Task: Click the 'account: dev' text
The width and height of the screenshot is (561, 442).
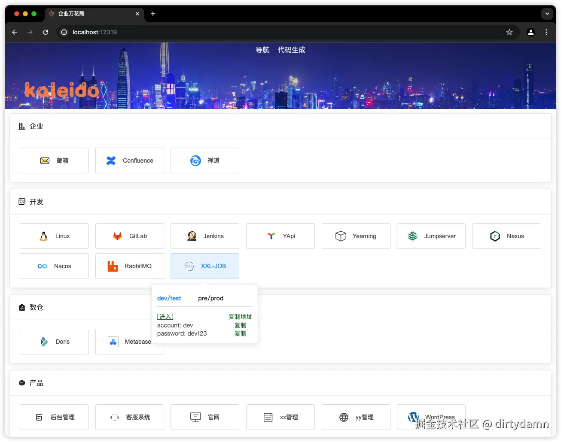Action: 175,325
